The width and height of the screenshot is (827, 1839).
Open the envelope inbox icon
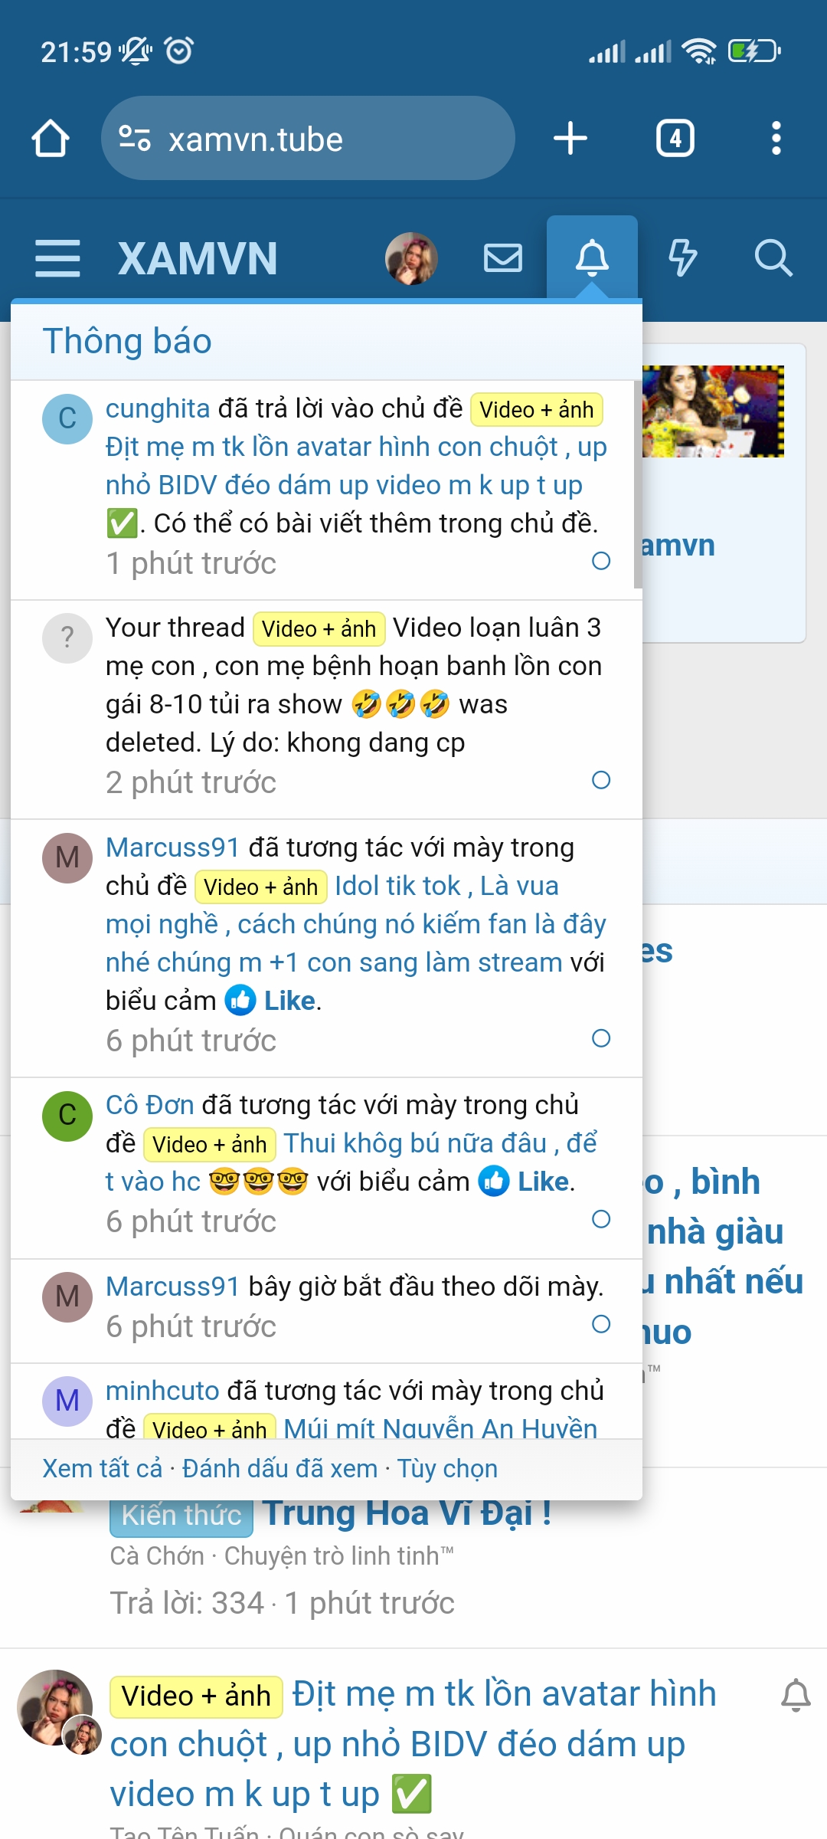point(503,258)
